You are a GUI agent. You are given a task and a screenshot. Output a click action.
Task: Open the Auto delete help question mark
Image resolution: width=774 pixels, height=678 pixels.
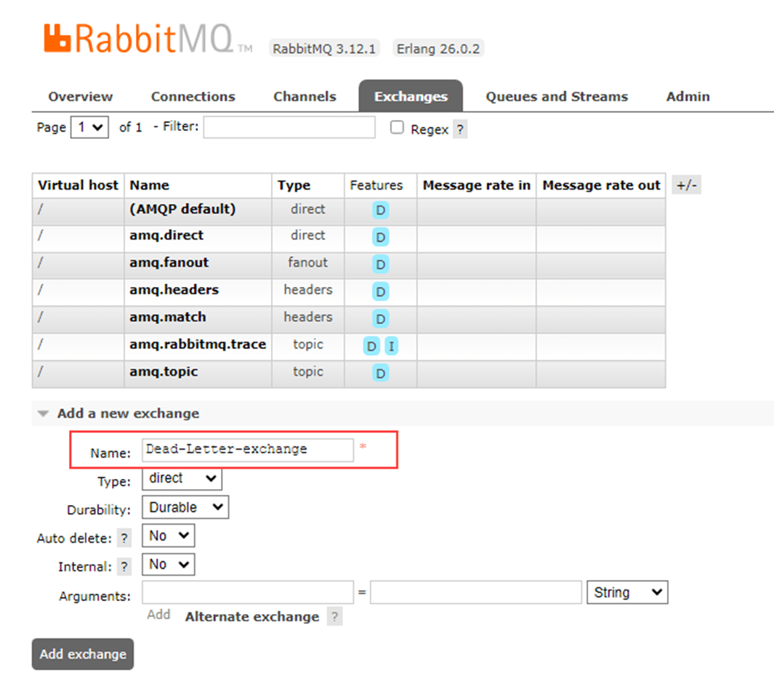(124, 538)
